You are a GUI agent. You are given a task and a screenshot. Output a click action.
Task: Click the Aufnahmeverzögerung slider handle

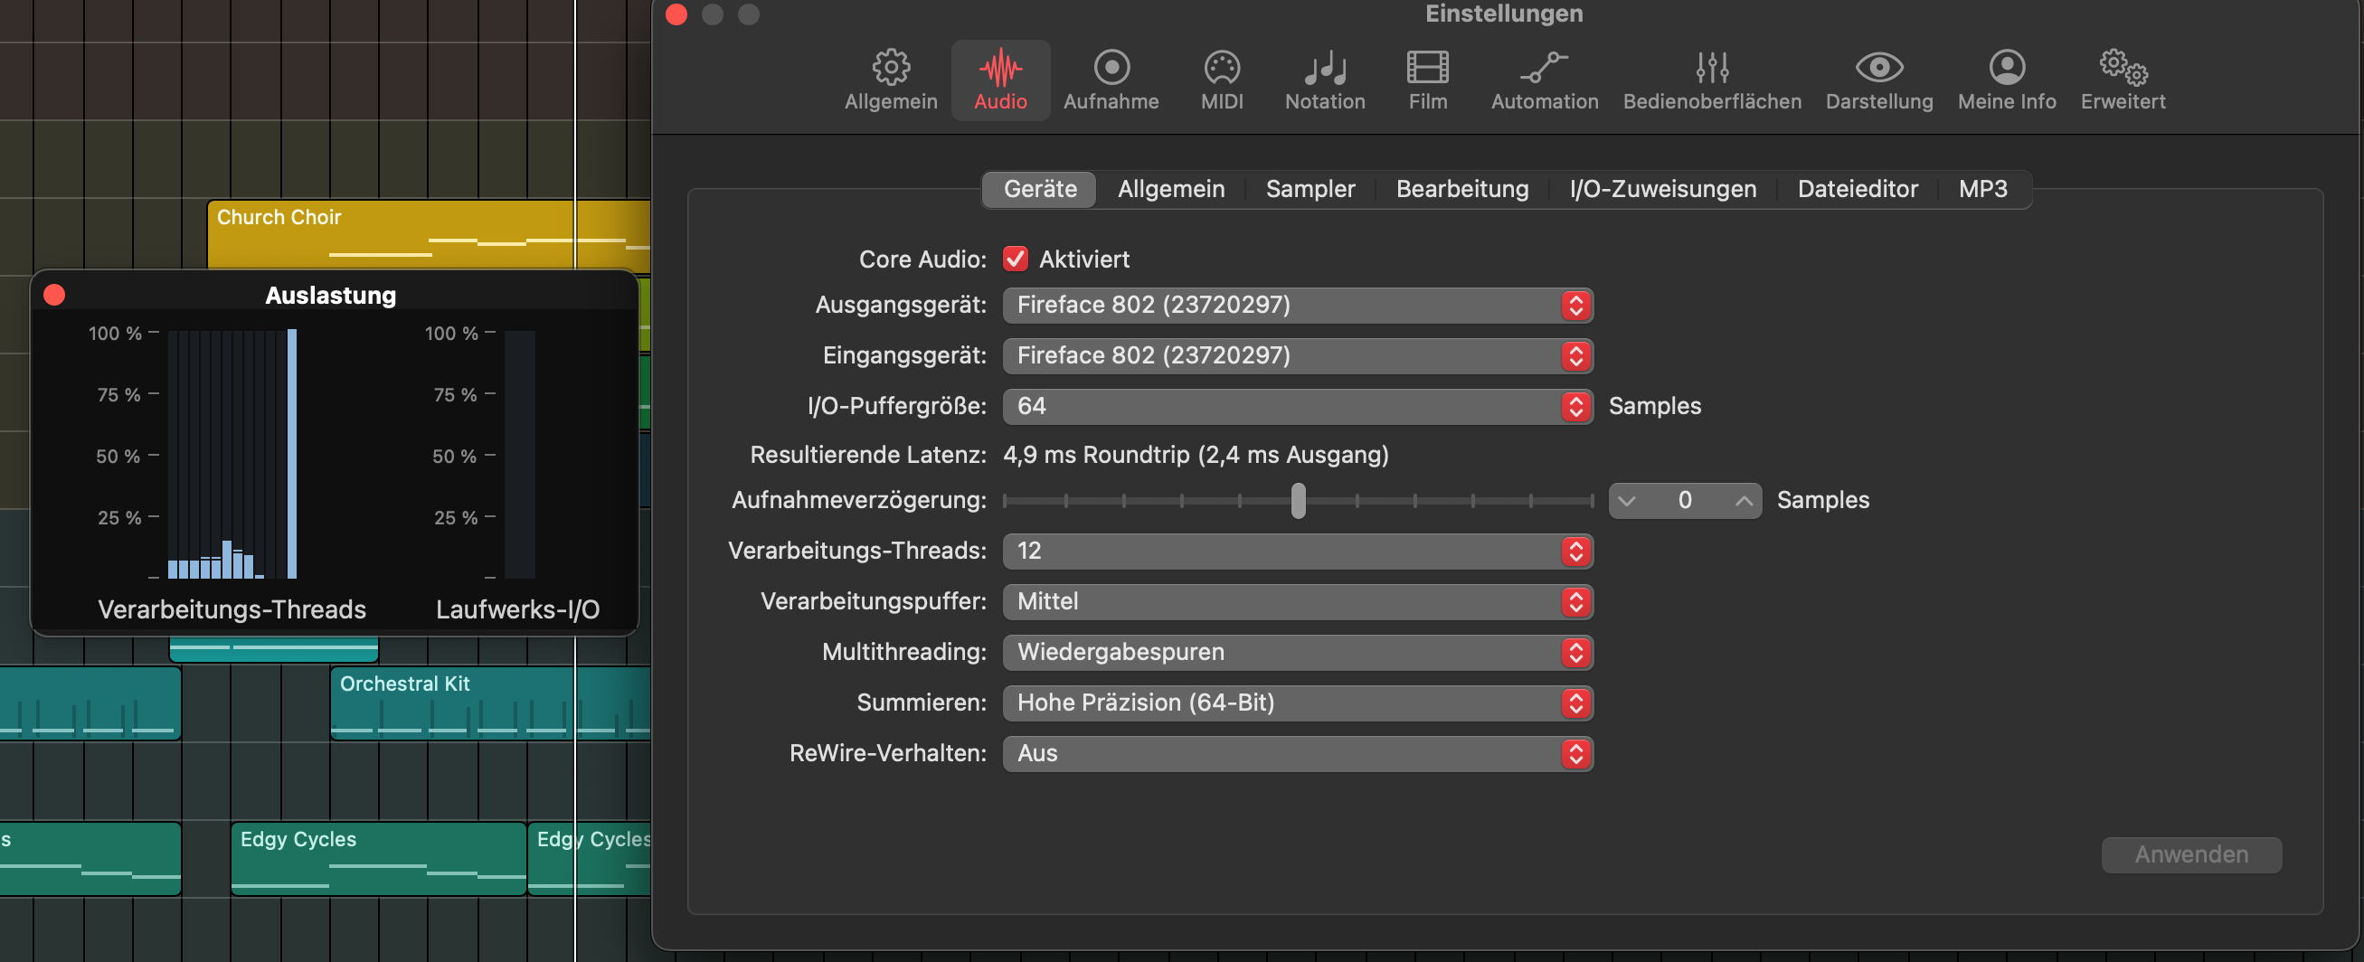[x=1298, y=501]
